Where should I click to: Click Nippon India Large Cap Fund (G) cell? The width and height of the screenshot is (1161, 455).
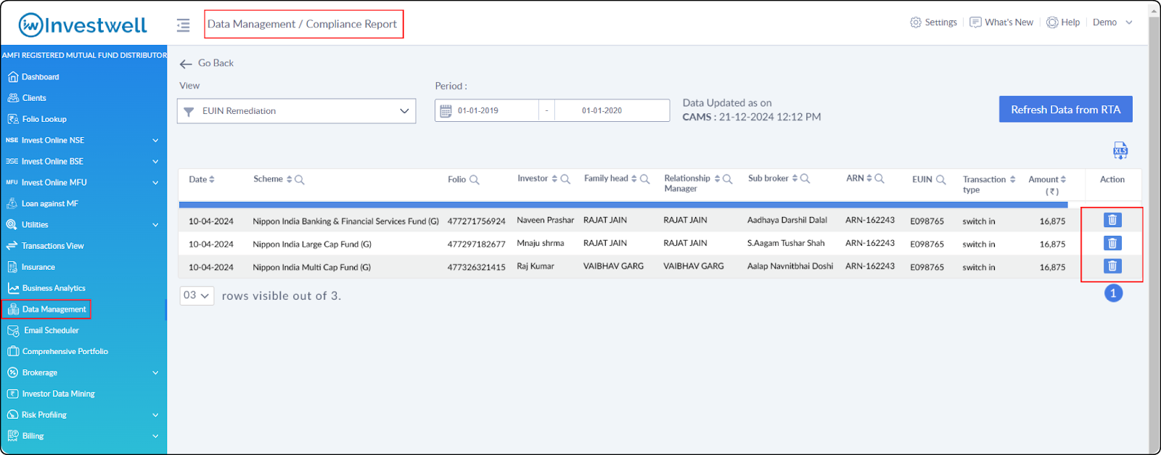312,245
